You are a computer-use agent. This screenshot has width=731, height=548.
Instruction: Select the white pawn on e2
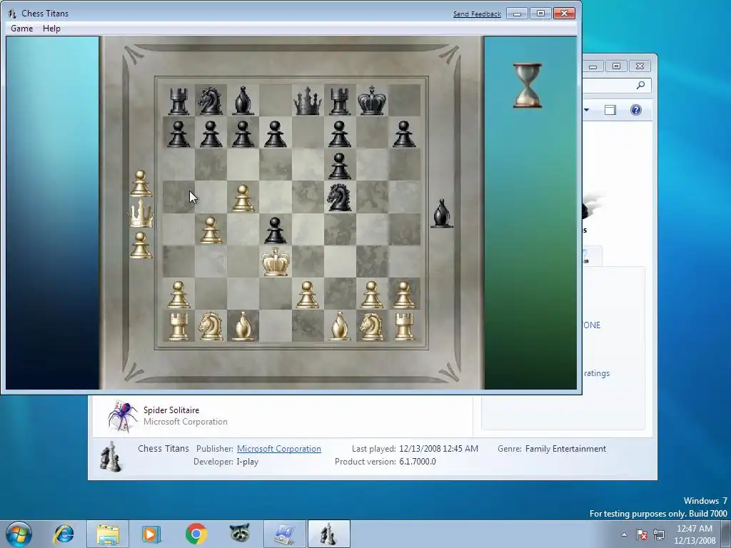pos(307,295)
